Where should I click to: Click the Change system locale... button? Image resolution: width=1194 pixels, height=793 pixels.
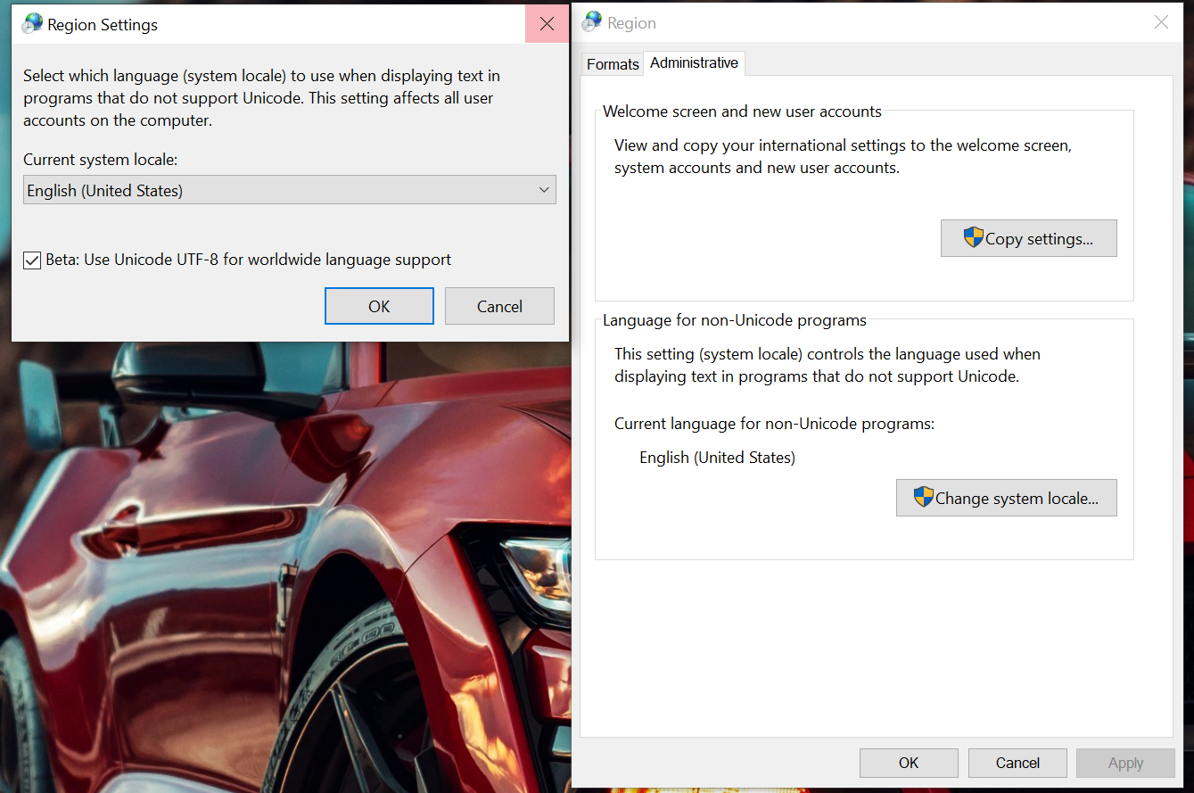click(x=1006, y=498)
